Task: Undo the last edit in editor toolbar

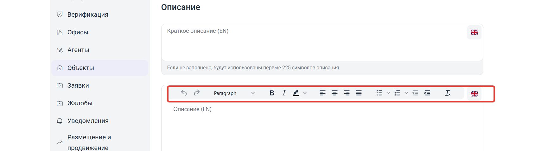Action: click(x=184, y=93)
